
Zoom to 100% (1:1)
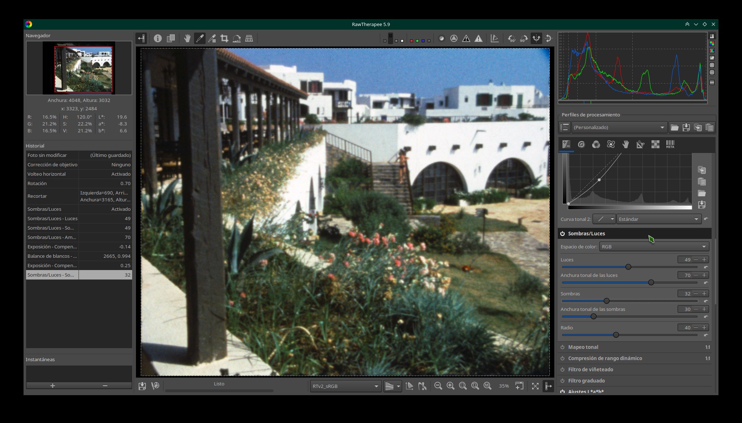488,386
